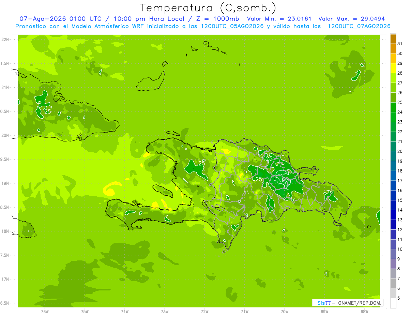Click the '13' label on the color scale
The height and width of the screenshot is (316, 409).
click(400, 220)
